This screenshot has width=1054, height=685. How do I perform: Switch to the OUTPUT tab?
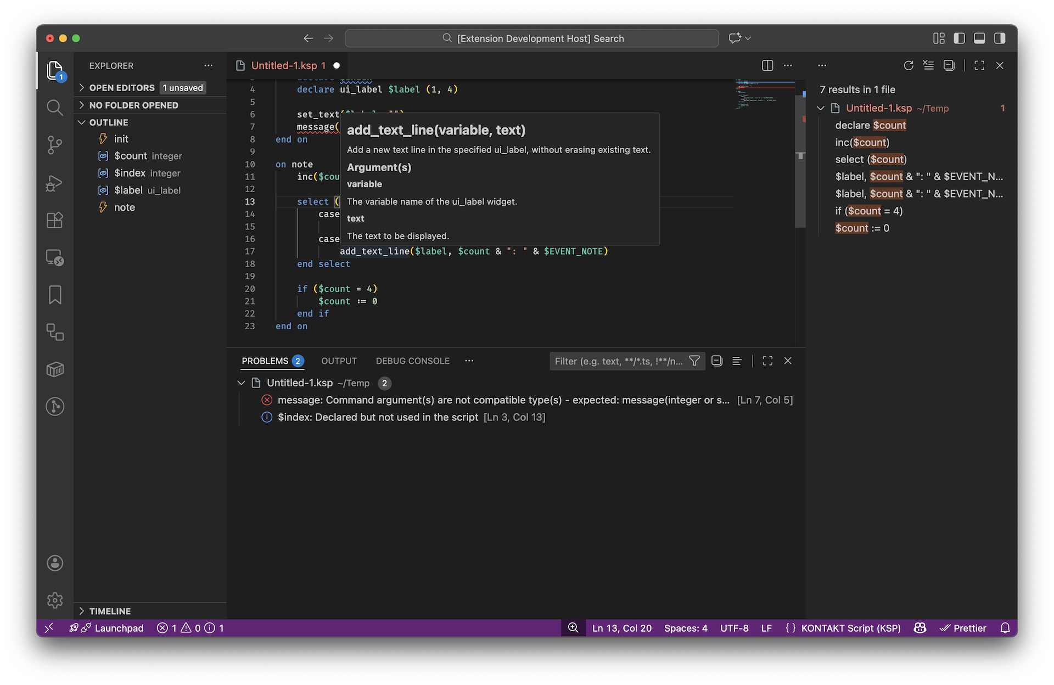(x=339, y=361)
